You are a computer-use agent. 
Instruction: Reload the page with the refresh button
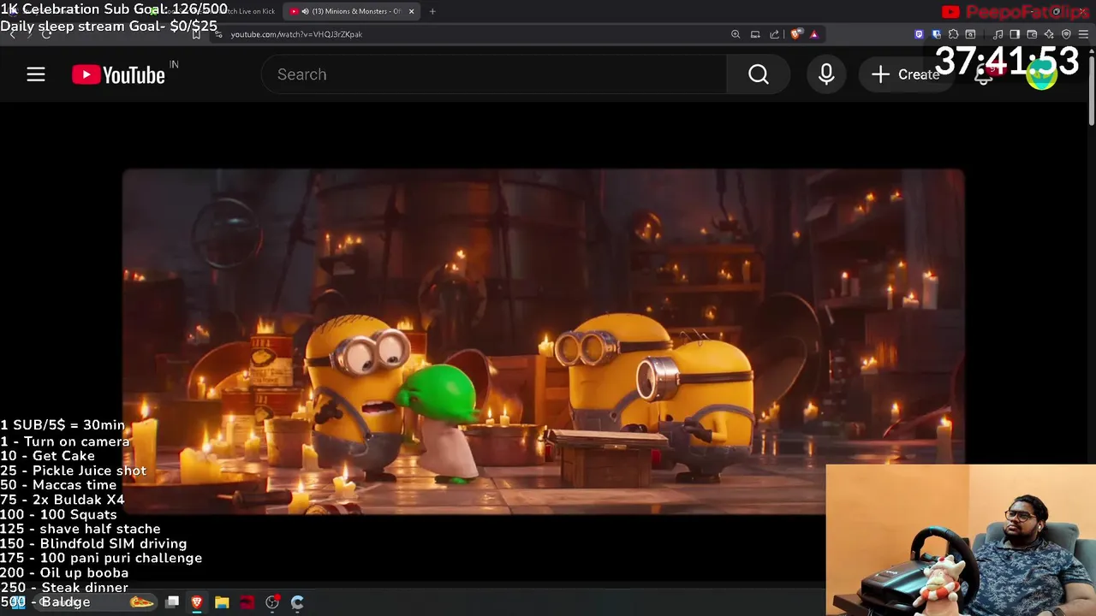coord(46,34)
